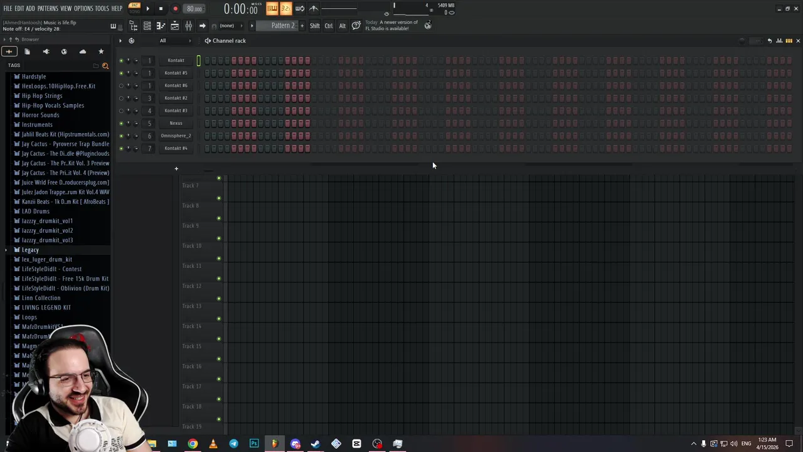
Task: Mute the Kontakt #4 channel
Action: 121,148
